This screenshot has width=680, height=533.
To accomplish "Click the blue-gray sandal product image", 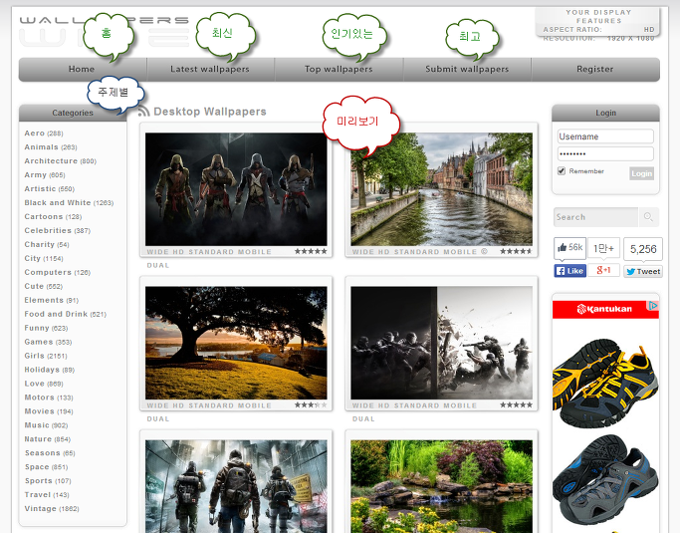I will coord(605,479).
